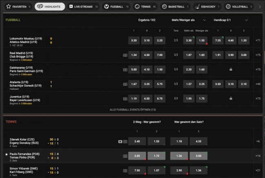Expand the Mehr/Weniger als dropdown
The width and height of the screenshot is (265, 178).
[189, 20]
